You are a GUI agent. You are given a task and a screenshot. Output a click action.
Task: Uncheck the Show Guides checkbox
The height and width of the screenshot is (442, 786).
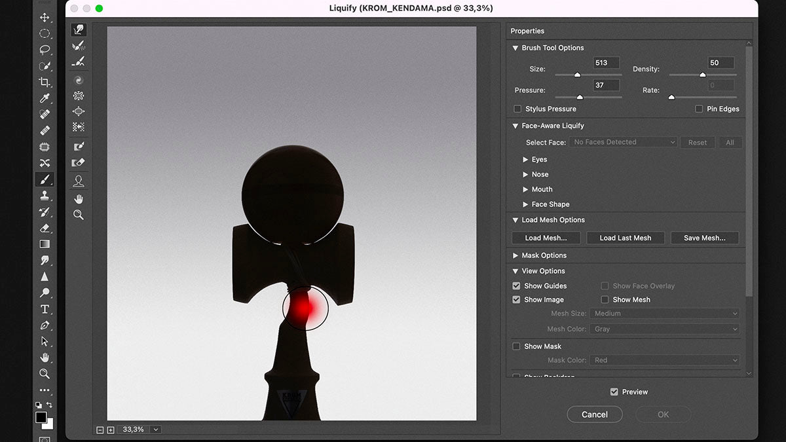pos(516,286)
